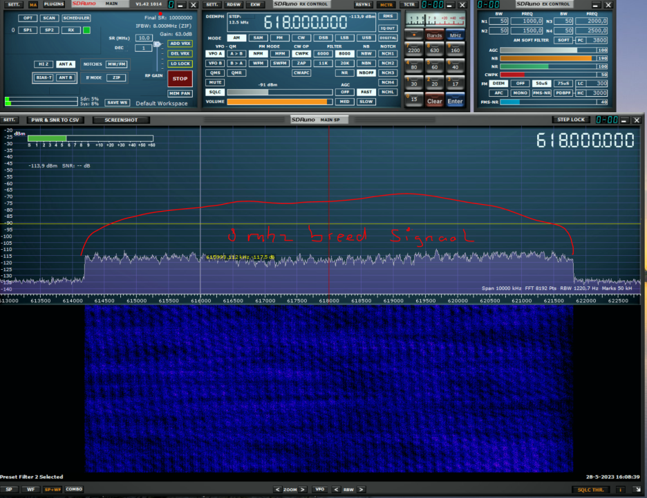Open the DEC decimation value box
The image size is (647, 498).
pyautogui.click(x=144, y=48)
